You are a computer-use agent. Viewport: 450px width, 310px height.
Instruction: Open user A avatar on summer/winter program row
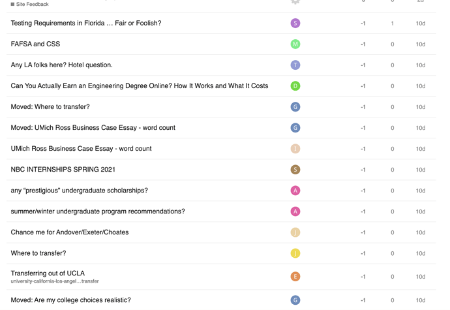tap(295, 211)
